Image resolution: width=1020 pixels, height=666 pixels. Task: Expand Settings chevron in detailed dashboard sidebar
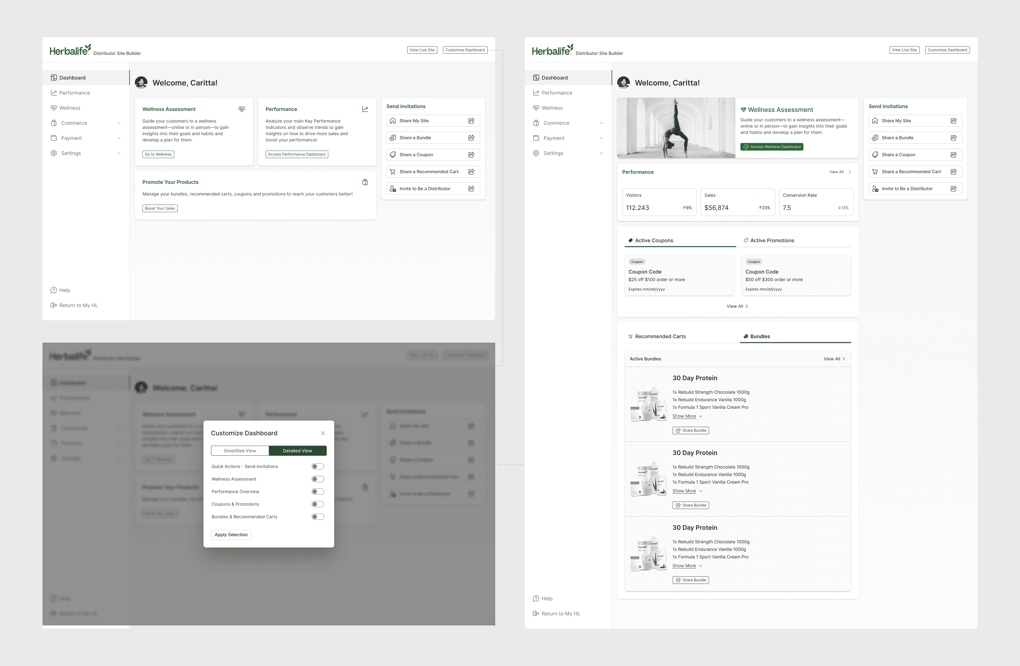click(601, 153)
